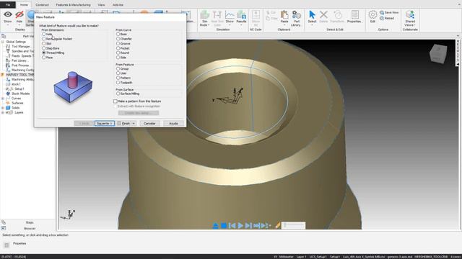Open Features & Manufacturing tab
Screen dimensions: 462x259
tap(73, 5)
